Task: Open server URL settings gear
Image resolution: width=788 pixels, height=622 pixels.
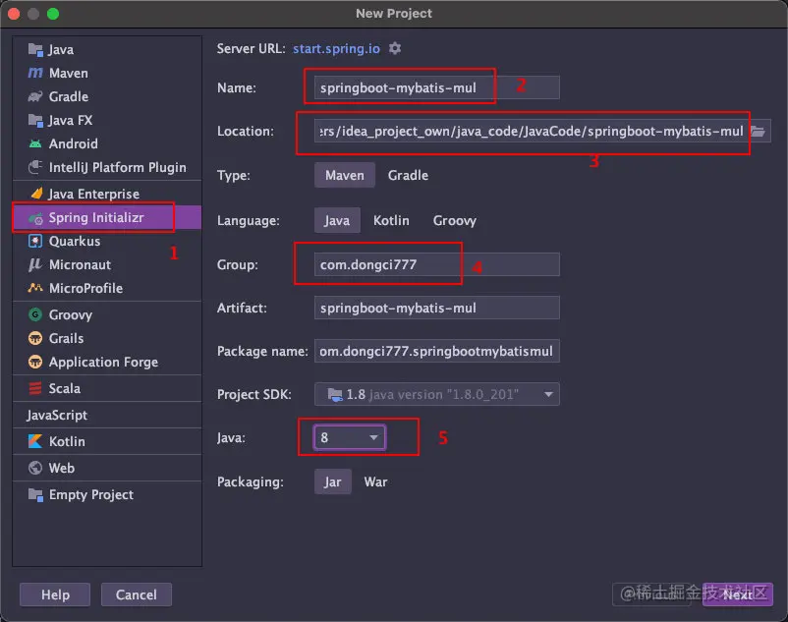Action: [395, 48]
